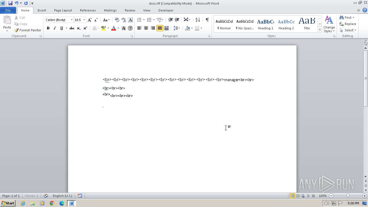Click Decrease Indent icon
This screenshot has width=368, height=207.
coord(170,20)
